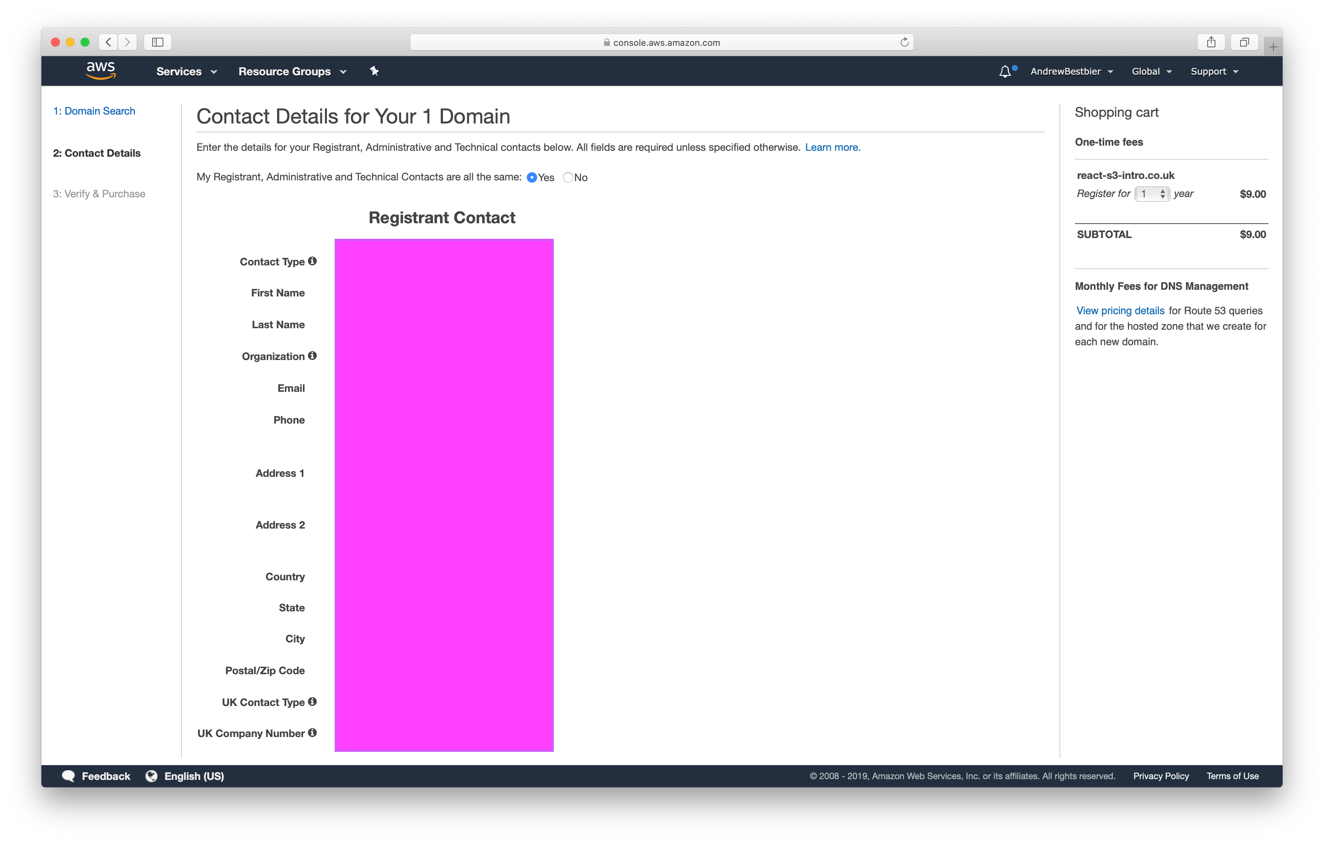The width and height of the screenshot is (1324, 842).
Task: Click the Safari sidebar toggle icon
Action: [158, 43]
